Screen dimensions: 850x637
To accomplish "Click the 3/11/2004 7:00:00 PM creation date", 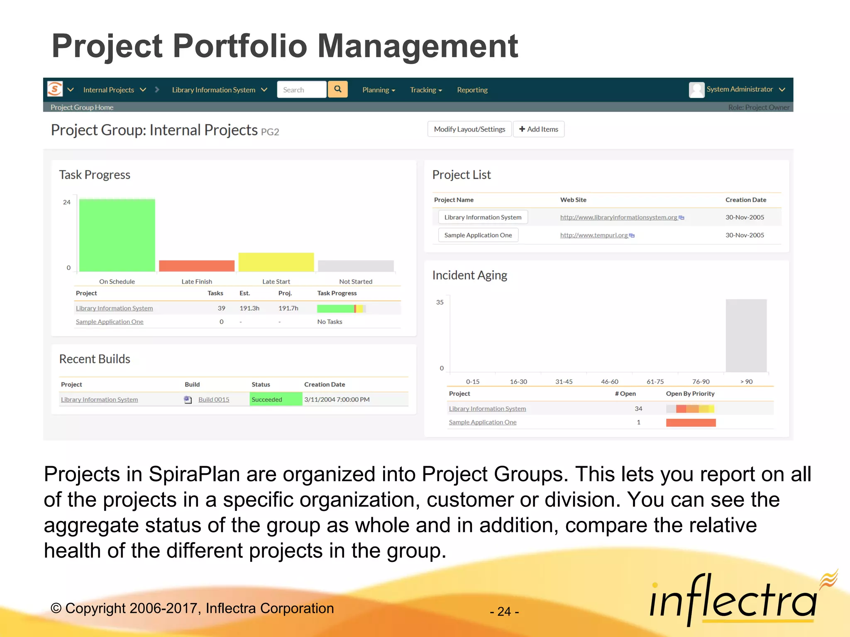I will 337,399.
